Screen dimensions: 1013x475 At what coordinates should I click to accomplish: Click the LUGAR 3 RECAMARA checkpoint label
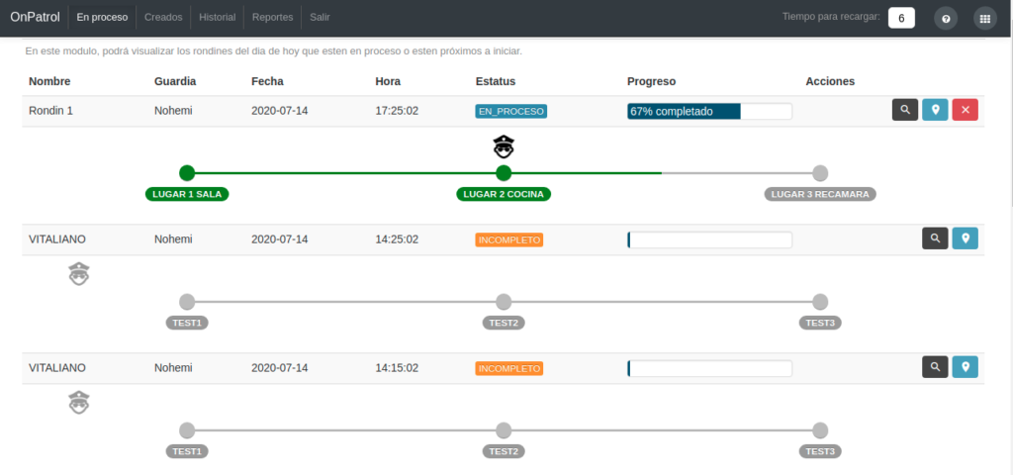[x=820, y=194]
